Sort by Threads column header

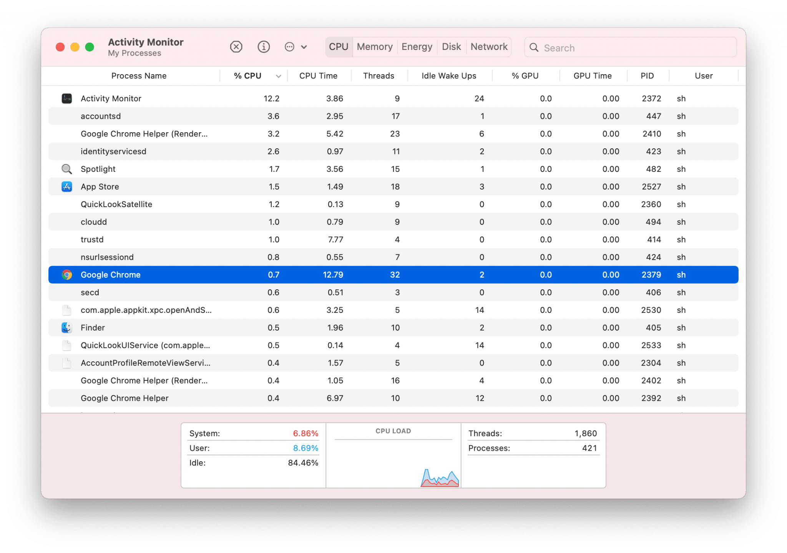tap(379, 76)
